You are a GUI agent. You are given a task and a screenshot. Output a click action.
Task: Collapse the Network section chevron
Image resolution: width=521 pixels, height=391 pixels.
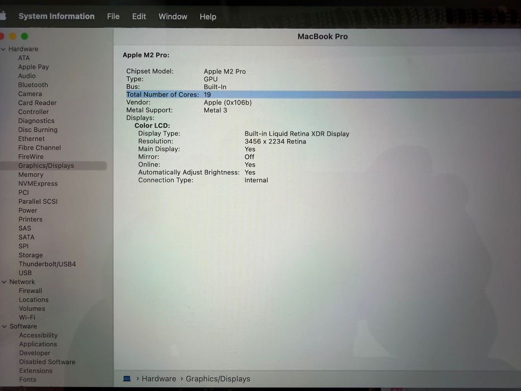coord(4,282)
